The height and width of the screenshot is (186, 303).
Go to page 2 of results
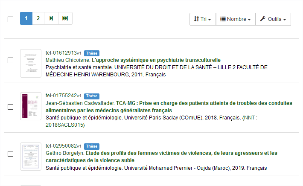[38, 18]
